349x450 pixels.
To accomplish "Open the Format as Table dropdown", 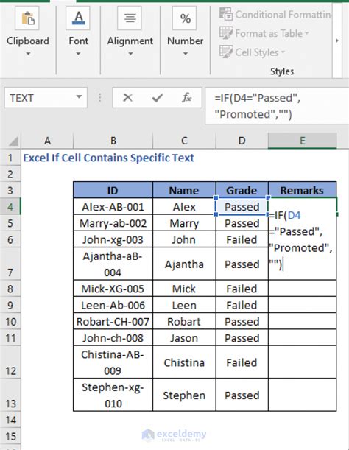I will 307,33.
